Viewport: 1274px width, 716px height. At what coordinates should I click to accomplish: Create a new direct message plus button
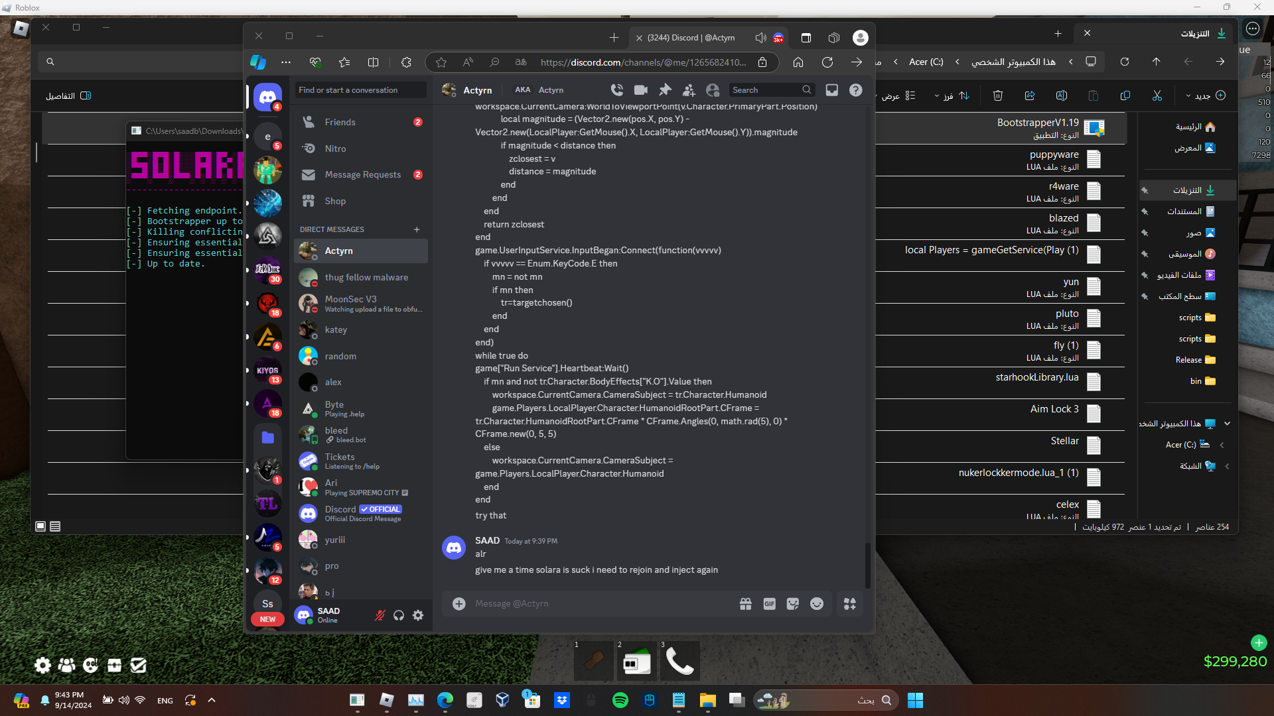pos(417,229)
